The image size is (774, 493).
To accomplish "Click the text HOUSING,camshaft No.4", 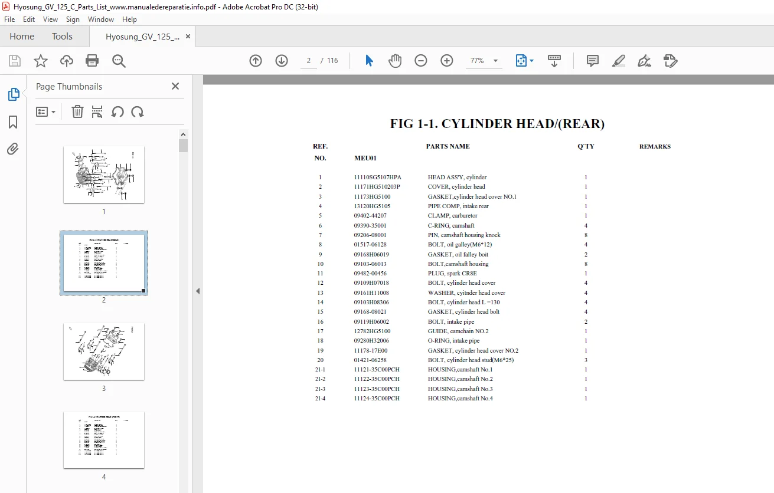I will [460, 398].
